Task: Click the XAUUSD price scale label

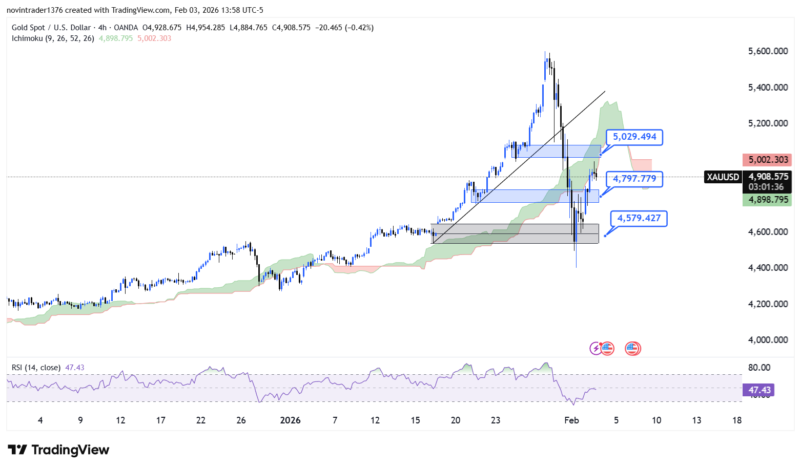Action: coord(723,177)
